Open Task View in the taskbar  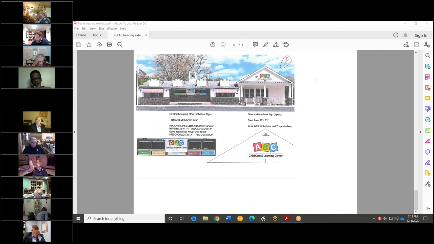click(x=182, y=219)
